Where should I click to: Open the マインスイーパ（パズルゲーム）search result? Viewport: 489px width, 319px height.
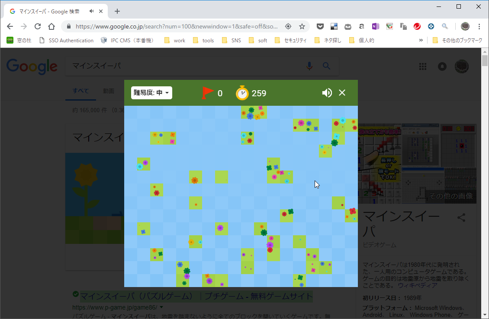[x=196, y=296]
